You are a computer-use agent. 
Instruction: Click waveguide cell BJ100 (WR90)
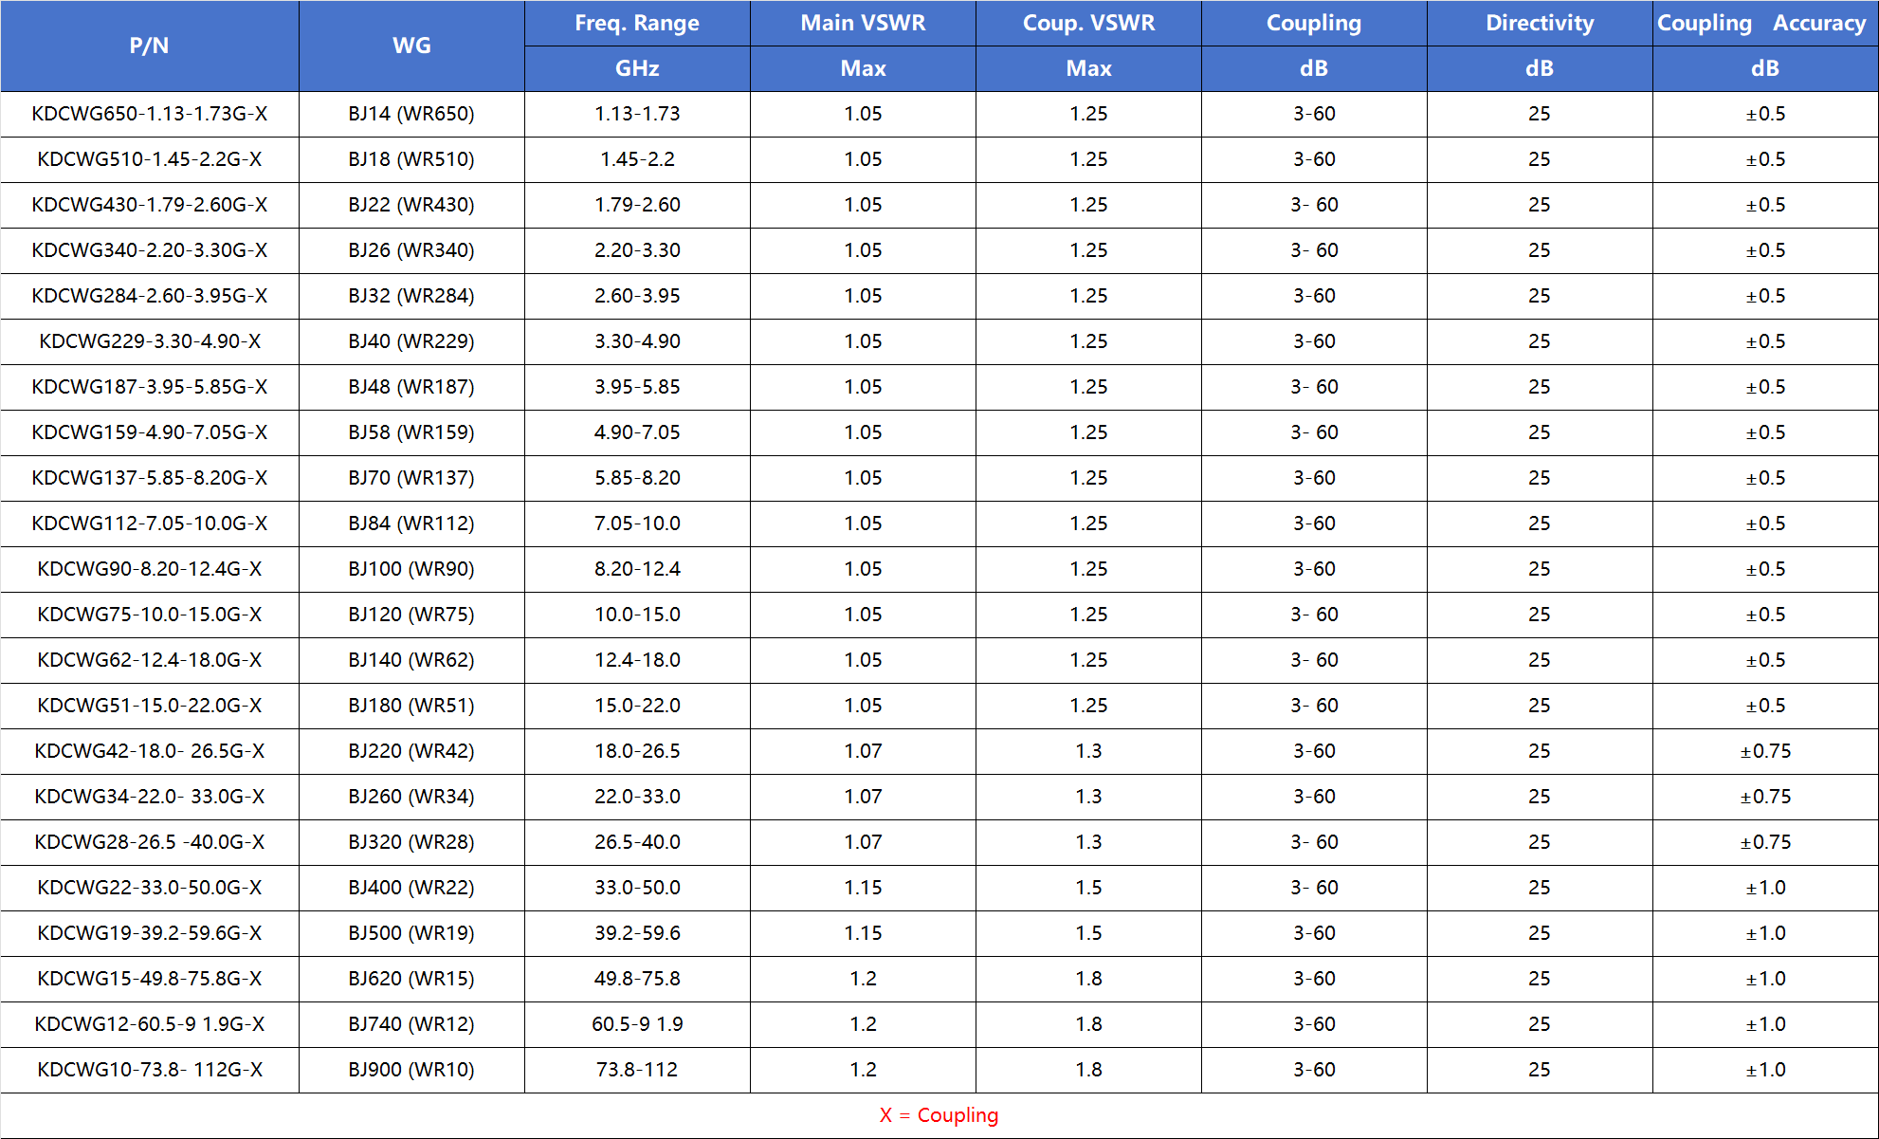[x=411, y=569]
